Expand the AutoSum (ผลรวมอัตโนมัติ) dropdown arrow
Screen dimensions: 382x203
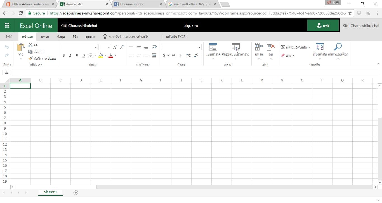(309, 47)
